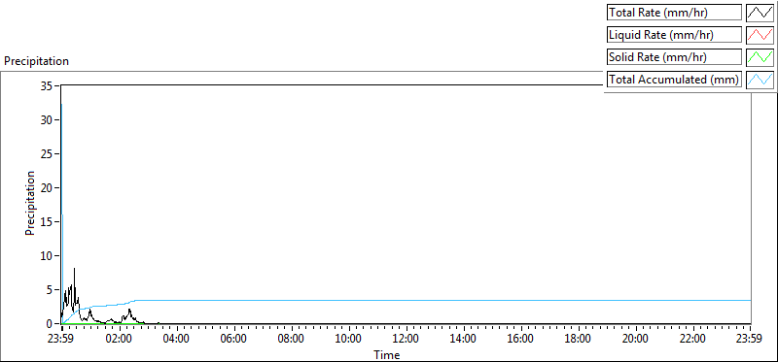
Task: Click the 35 maximum value on Y axis
Action: coord(48,85)
